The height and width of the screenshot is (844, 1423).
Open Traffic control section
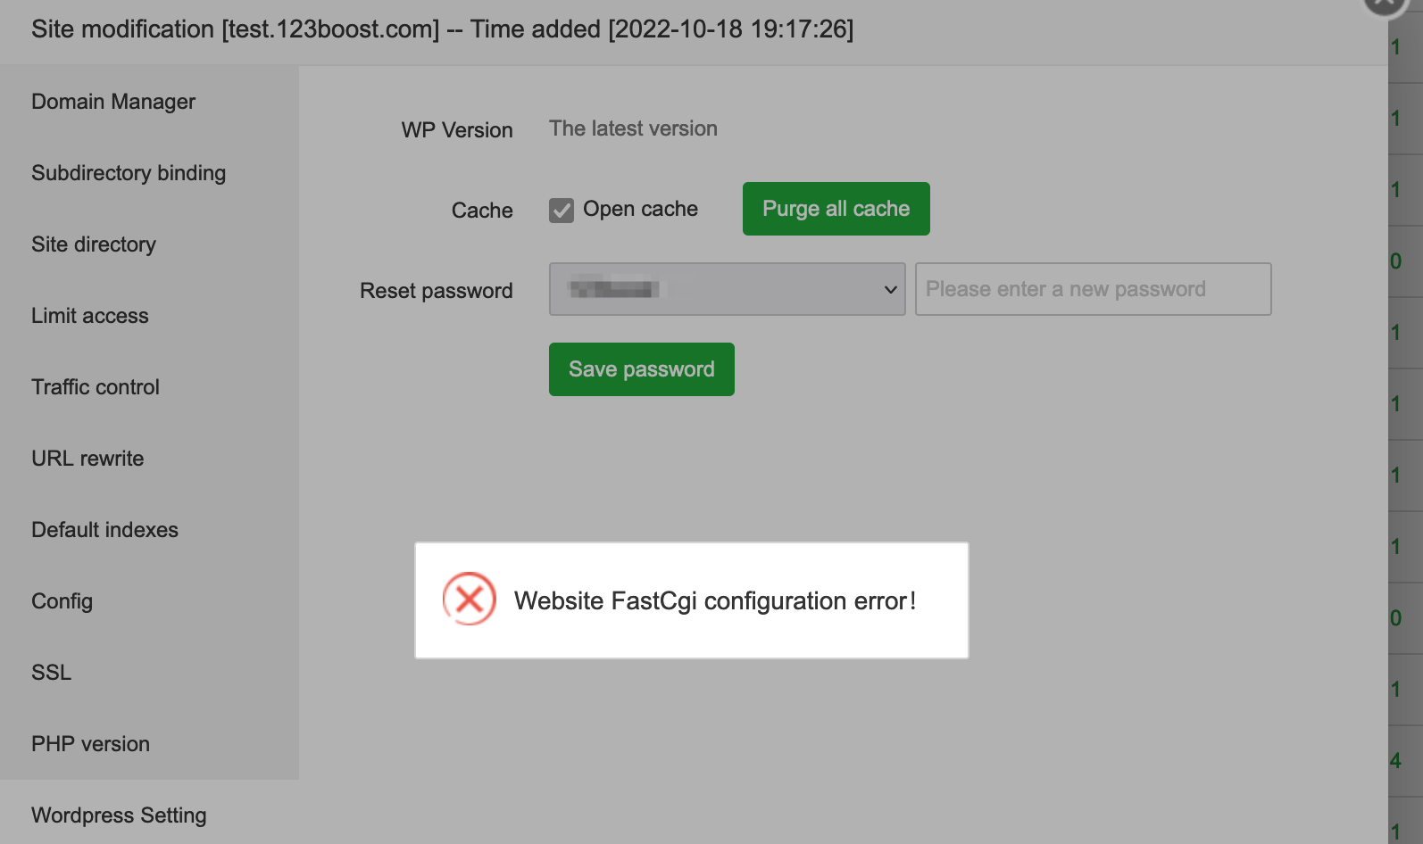pyautogui.click(x=96, y=387)
